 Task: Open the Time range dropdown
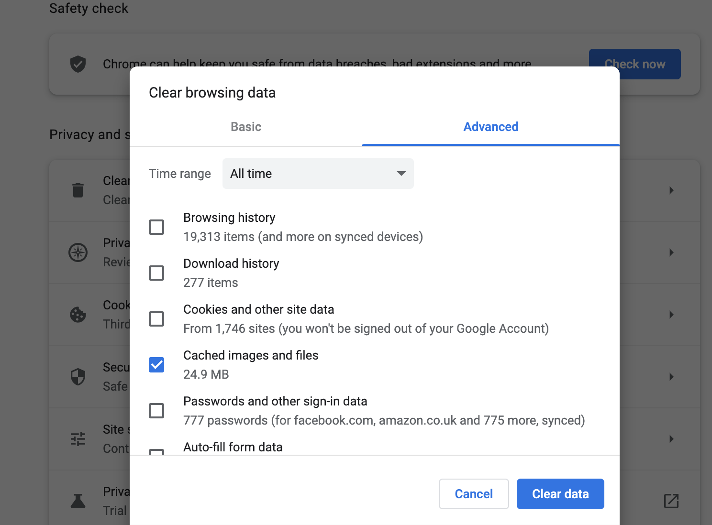(318, 174)
